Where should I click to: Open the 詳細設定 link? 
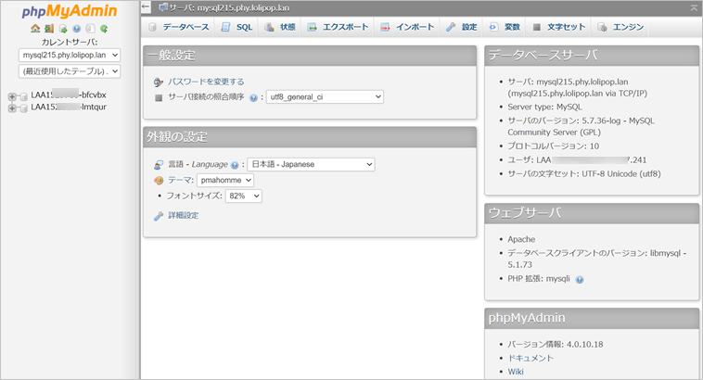pyautogui.click(x=183, y=215)
